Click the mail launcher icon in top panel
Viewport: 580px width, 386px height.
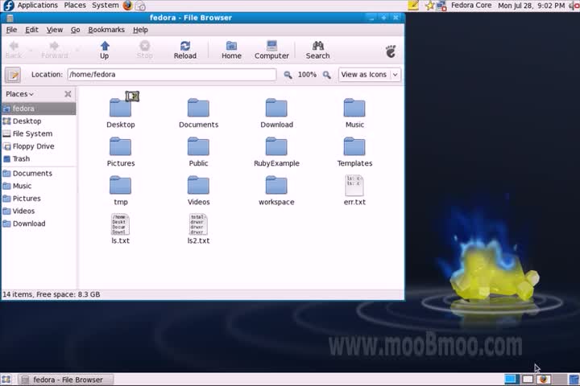tap(140, 6)
